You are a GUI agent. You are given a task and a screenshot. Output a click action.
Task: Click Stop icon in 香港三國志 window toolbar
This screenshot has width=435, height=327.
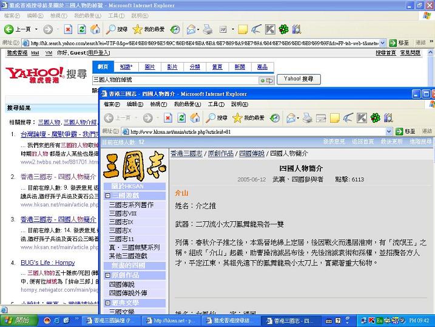coord(168,118)
